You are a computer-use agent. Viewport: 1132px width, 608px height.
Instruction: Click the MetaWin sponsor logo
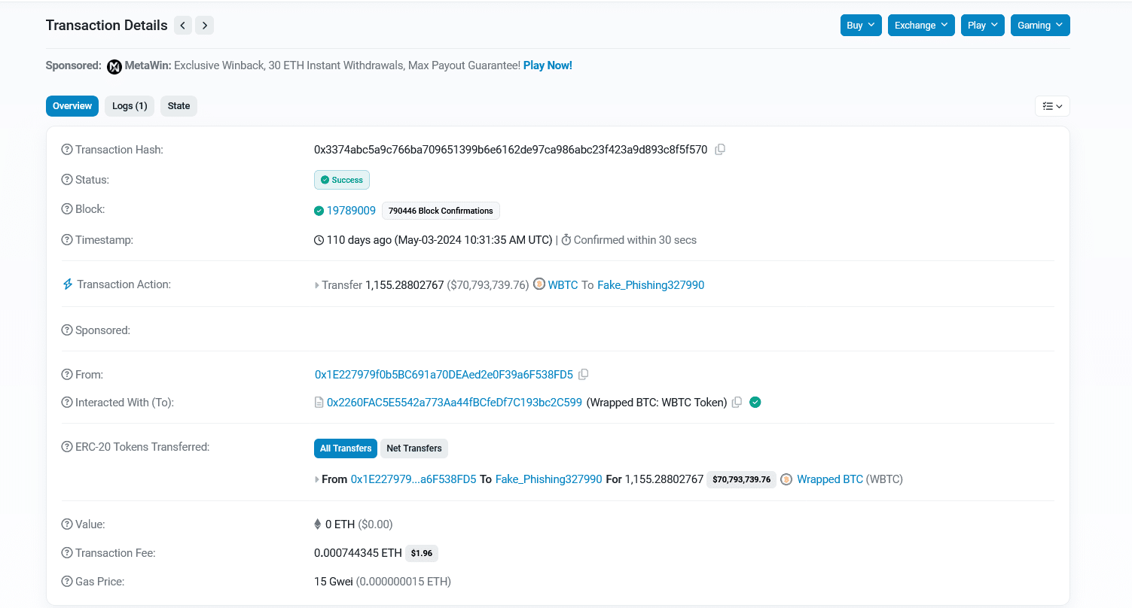click(x=114, y=66)
